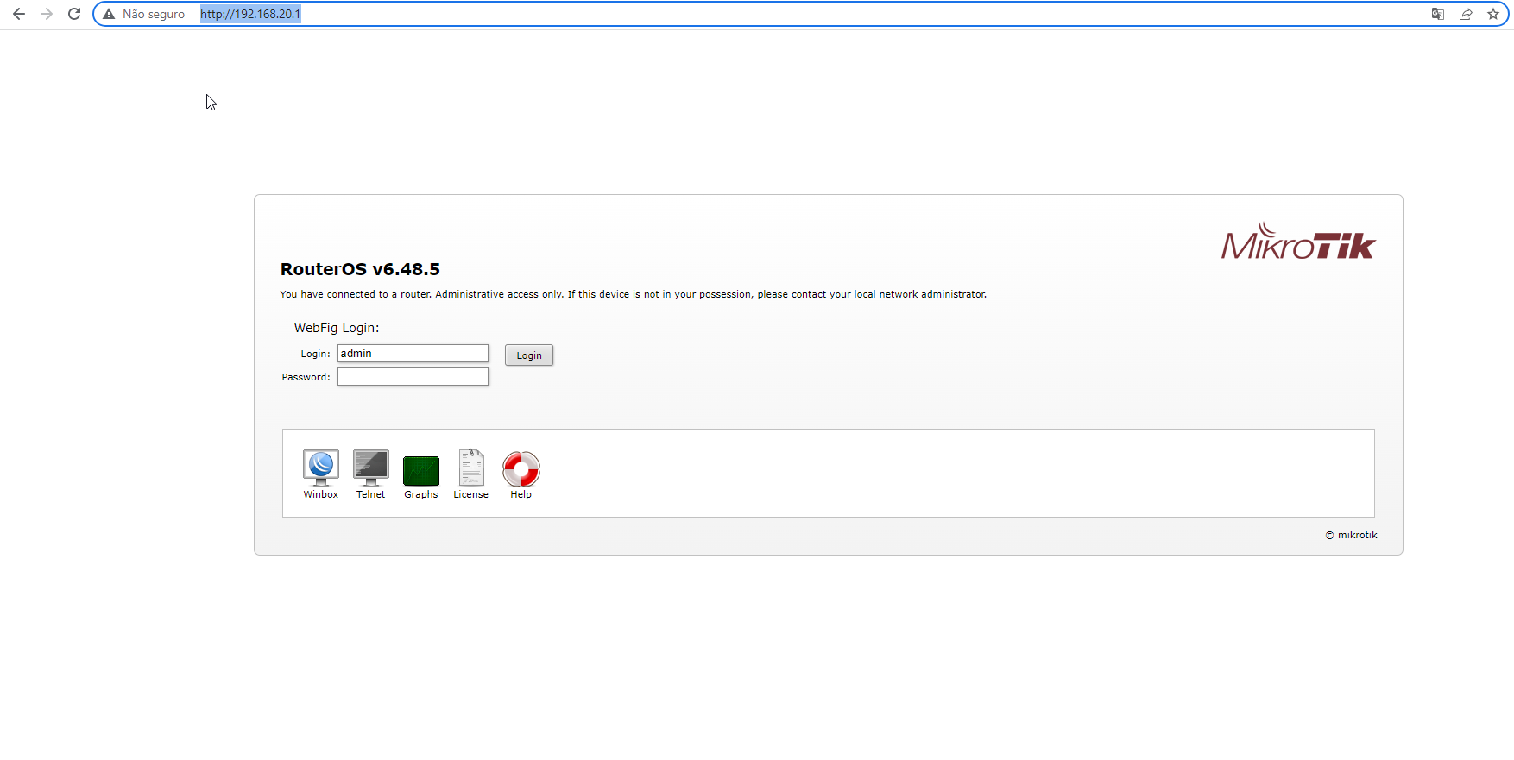1514x760 pixels.
Task: Open the Help lifebuoy icon
Action: (521, 468)
